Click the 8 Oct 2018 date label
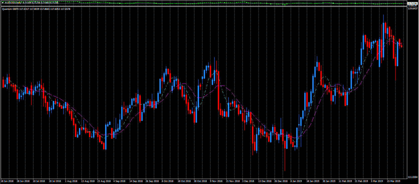The height and width of the screenshot is (184, 419). point(167,181)
